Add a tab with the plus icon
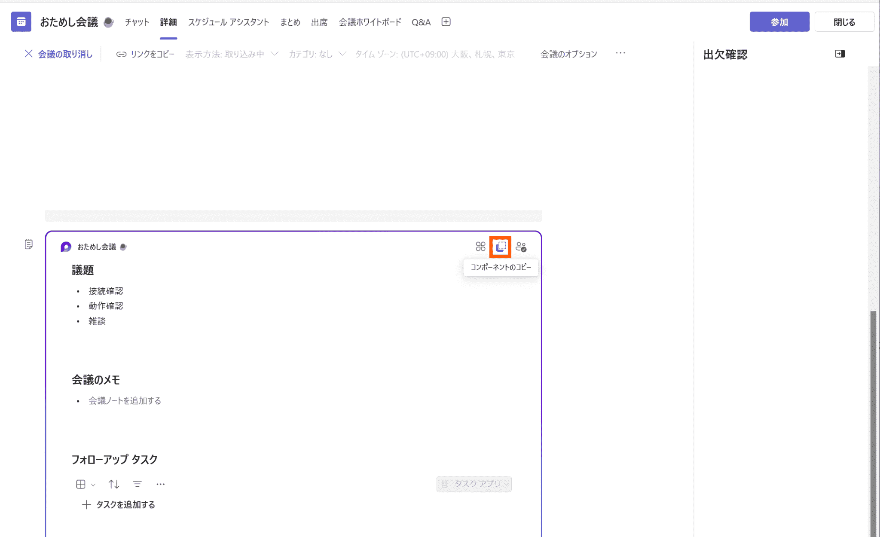Viewport: 880px width, 537px height. [x=446, y=22]
